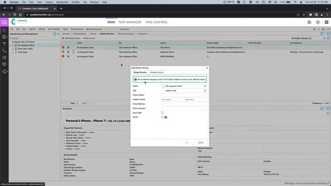Expand the Some Other Place tree node

(x=13, y=49)
